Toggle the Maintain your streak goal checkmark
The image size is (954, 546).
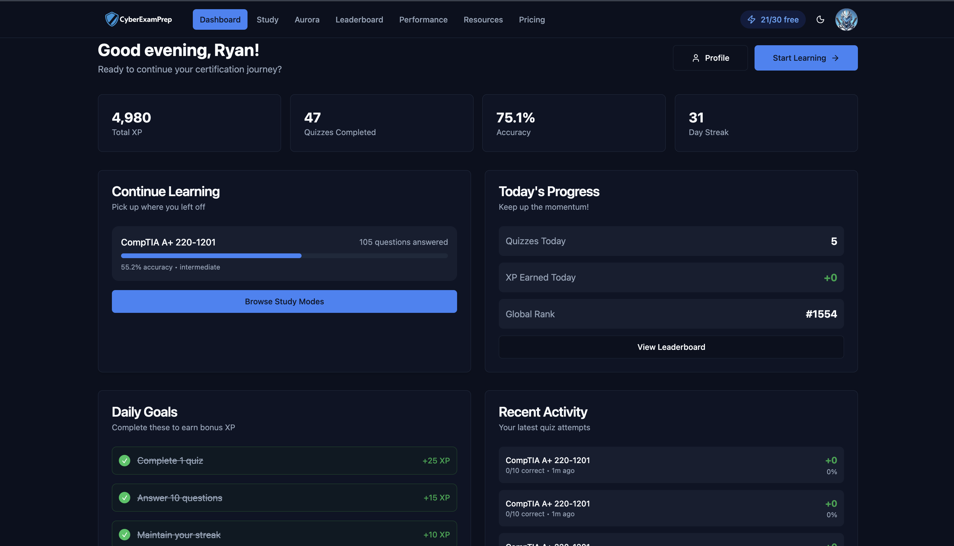pyautogui.click(x=125, y=534)
